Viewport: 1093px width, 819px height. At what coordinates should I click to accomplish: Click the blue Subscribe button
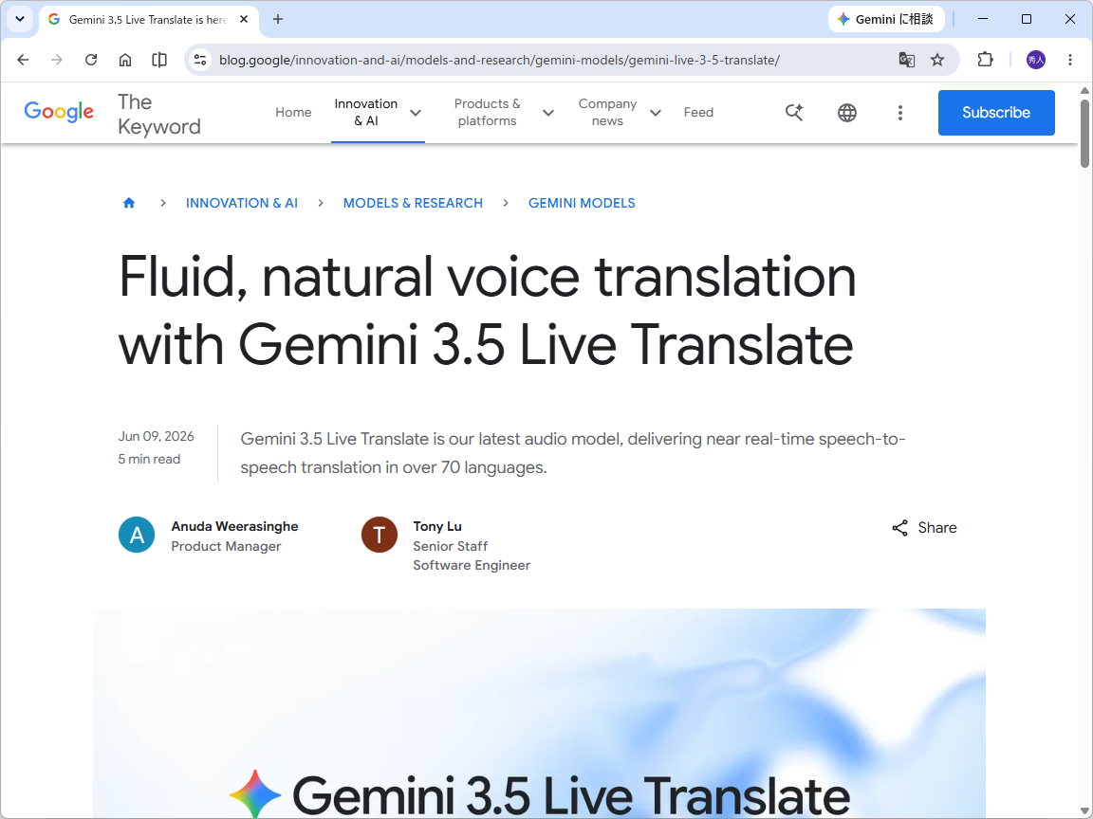996,112
